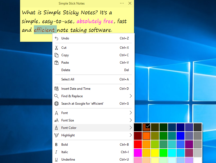Toggle Bold formatting in context menu
Screen dimensions: 216x163
pos(65,145)
